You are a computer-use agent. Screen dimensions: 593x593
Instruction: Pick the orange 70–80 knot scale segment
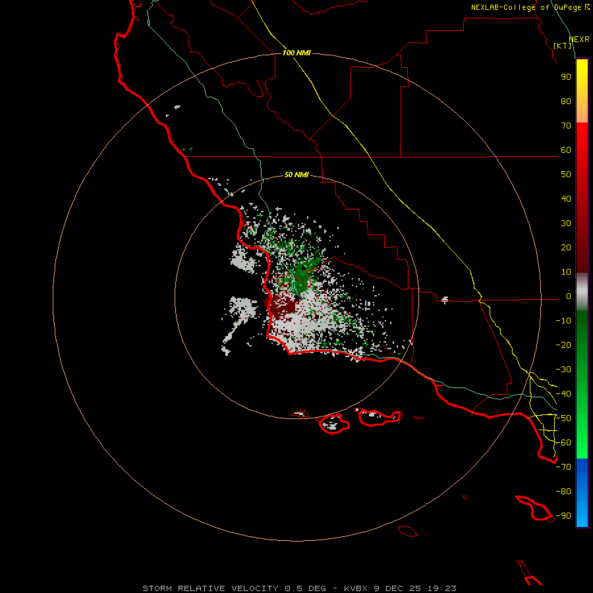coord(582,111)
